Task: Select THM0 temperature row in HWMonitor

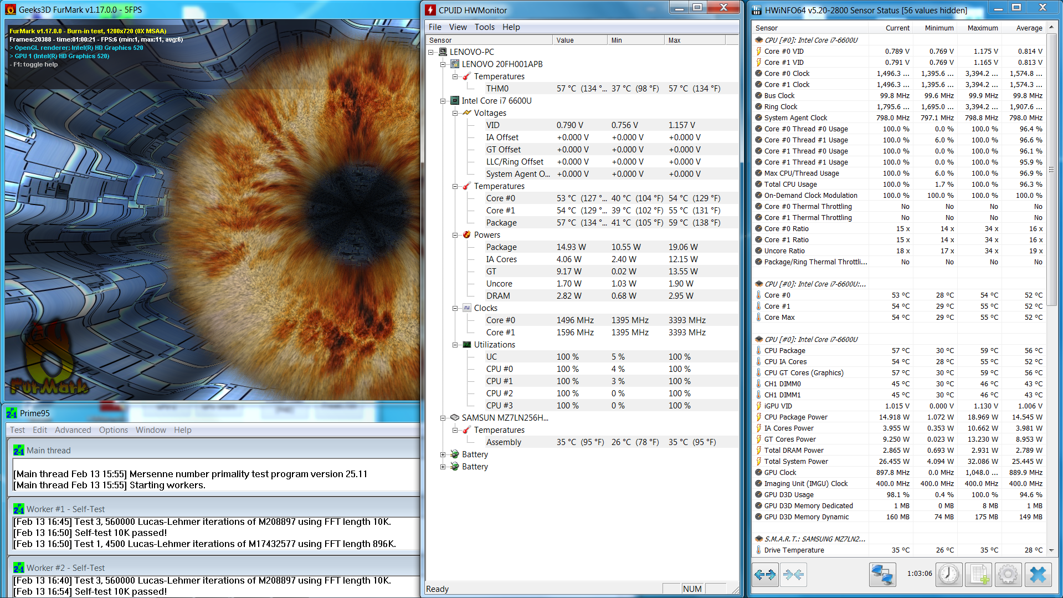Action: 582,89
